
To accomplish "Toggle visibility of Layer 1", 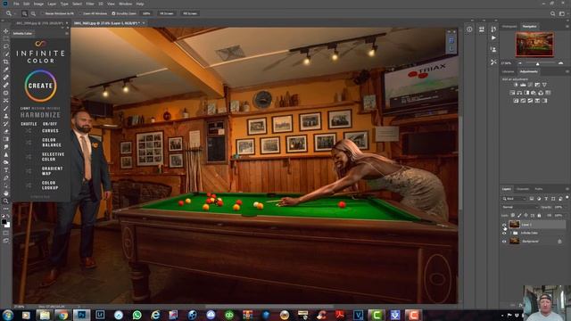I will [x=504, y=225].
